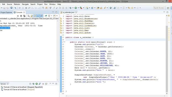Click the Open Type folder icon in toolbar
This screenshot has width=172, height=97.
98,8
